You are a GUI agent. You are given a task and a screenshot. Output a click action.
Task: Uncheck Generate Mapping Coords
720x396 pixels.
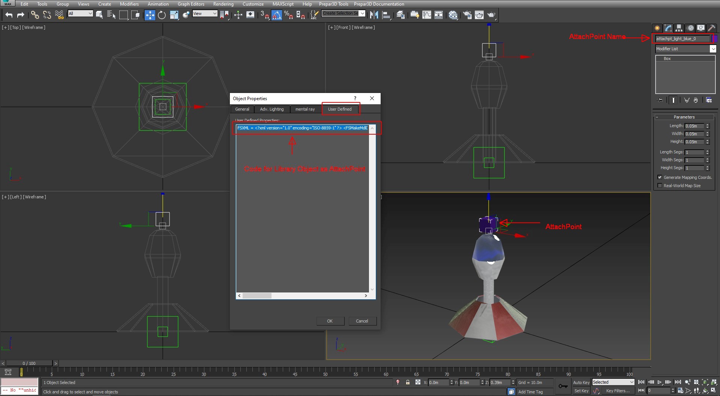pos(660,177)
